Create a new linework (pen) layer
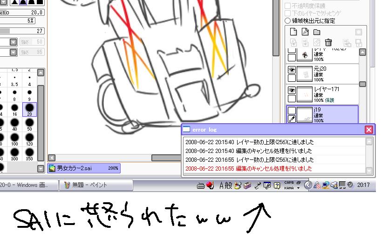Viewport: 388px width, 245px height. click(305, 32)
